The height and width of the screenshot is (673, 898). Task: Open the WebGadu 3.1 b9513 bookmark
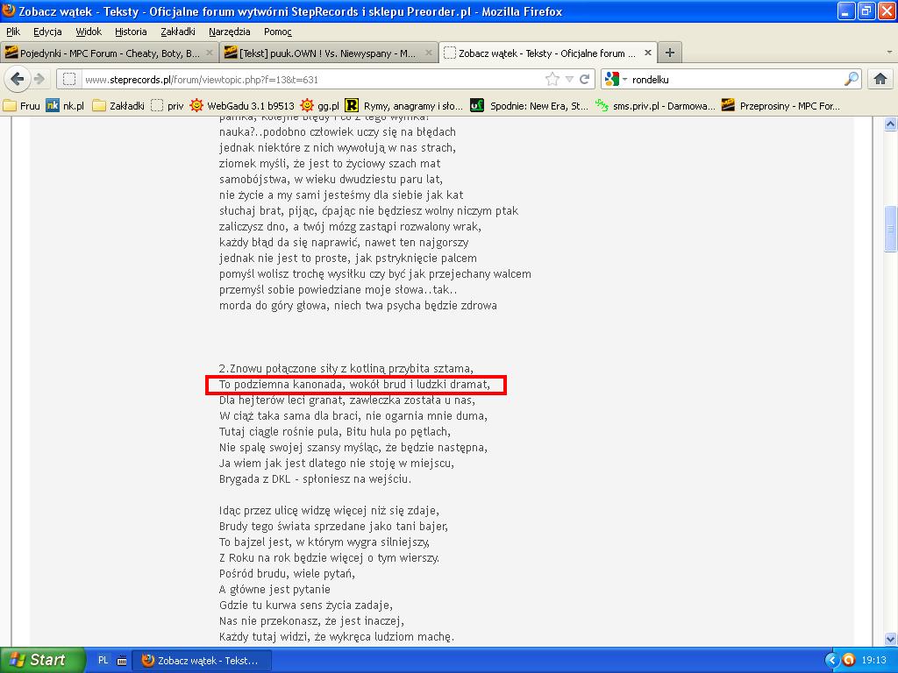[x=242, y=105]
